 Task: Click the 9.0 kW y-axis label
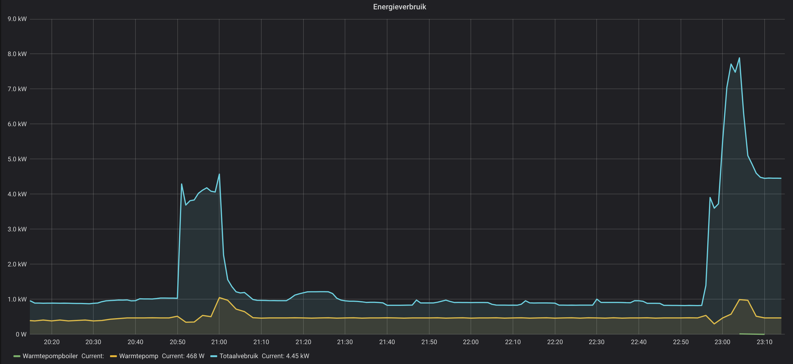17,19
